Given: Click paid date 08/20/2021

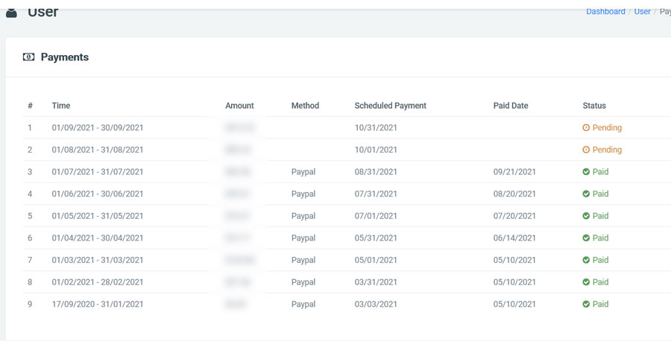Looking at the screenshot, I should [x=514, y=194].
